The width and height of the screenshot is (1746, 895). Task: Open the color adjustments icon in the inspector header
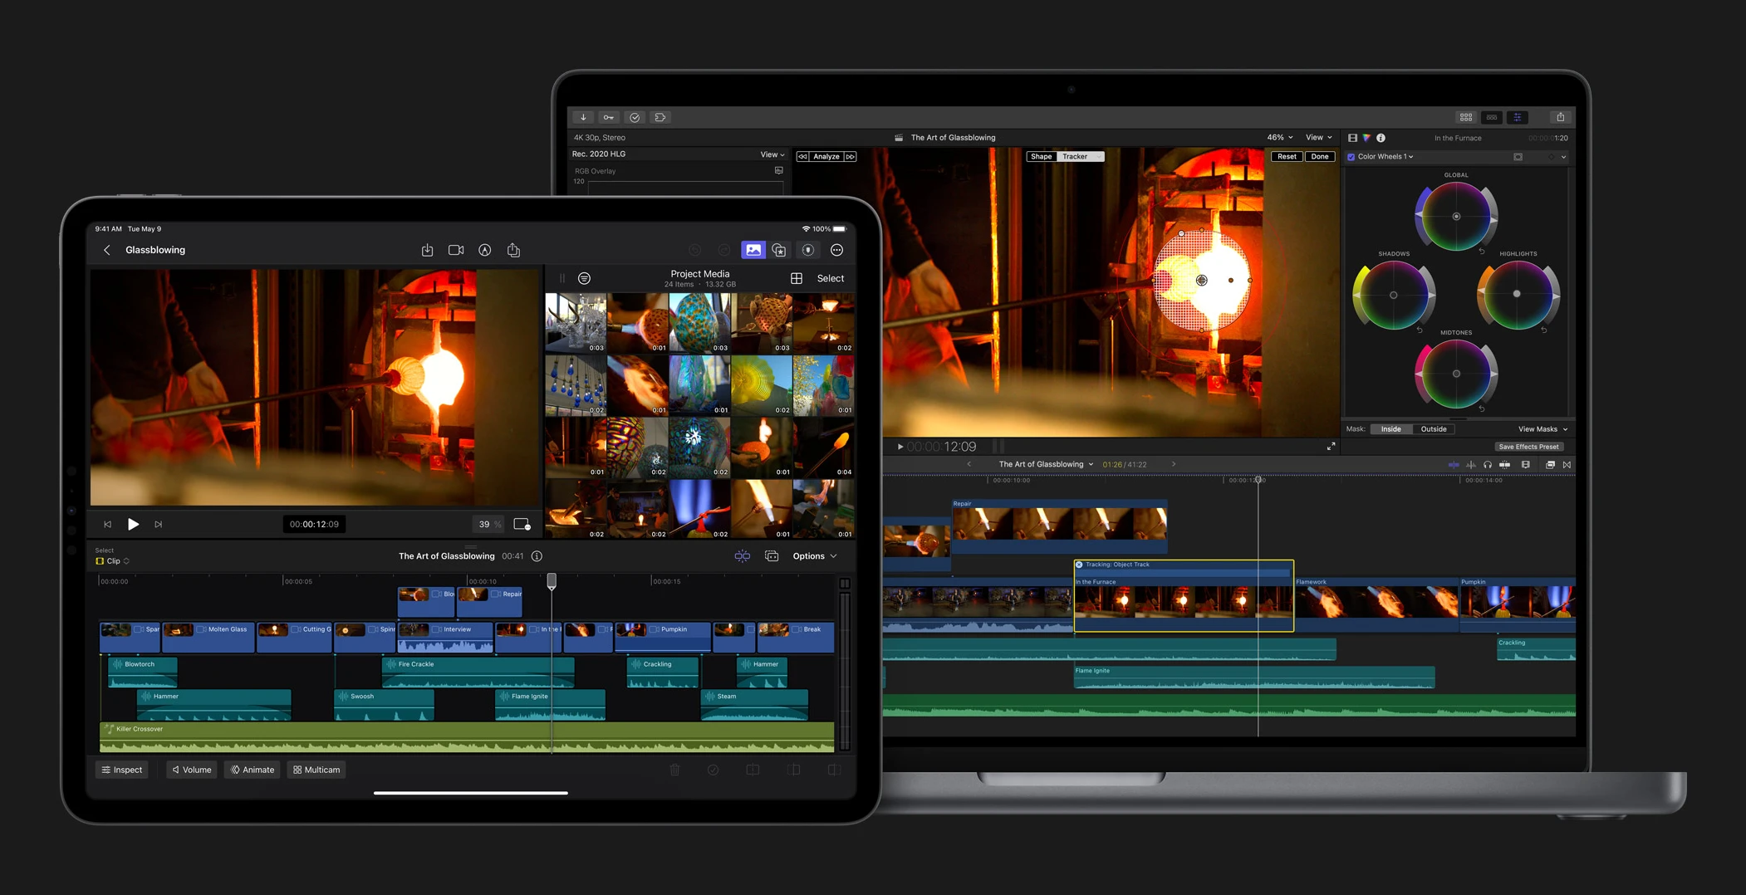point(1366,138)
